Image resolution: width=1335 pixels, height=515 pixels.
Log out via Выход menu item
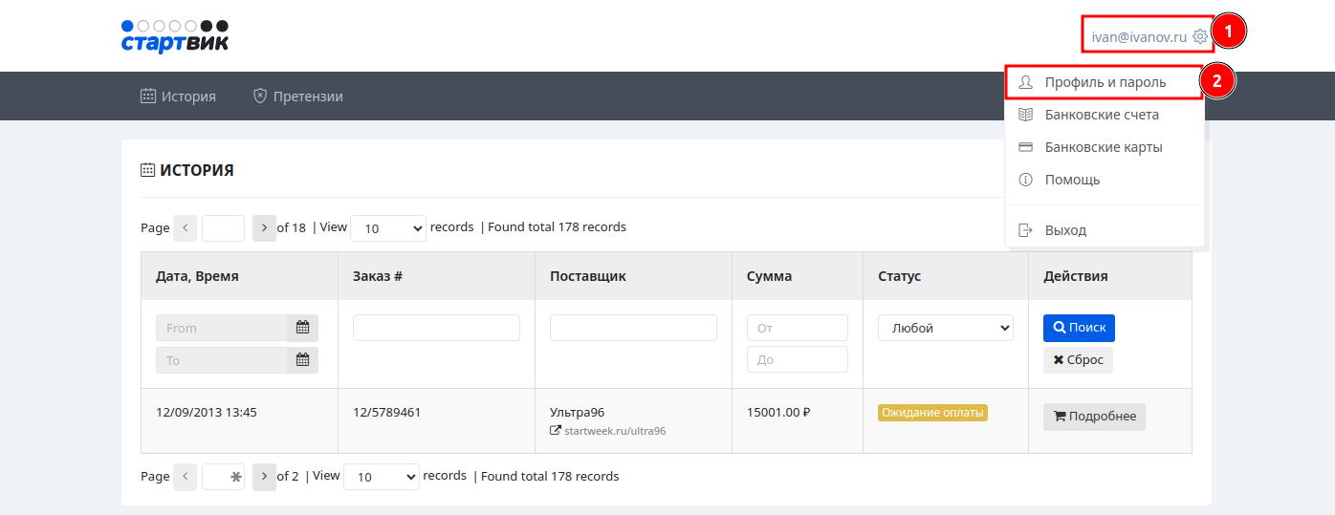click(x=1065, y=230)
